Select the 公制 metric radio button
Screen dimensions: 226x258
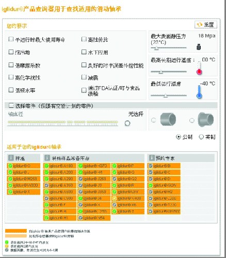179,137
